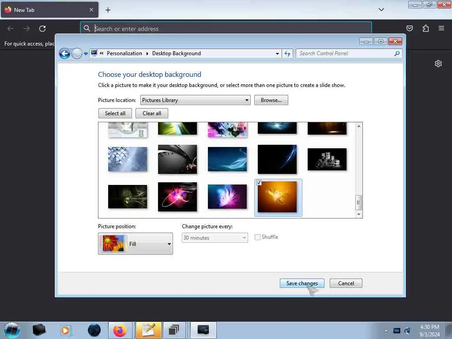Open the Change picture every dropdown
Screen dimensions: 452x339
[215, 238]
